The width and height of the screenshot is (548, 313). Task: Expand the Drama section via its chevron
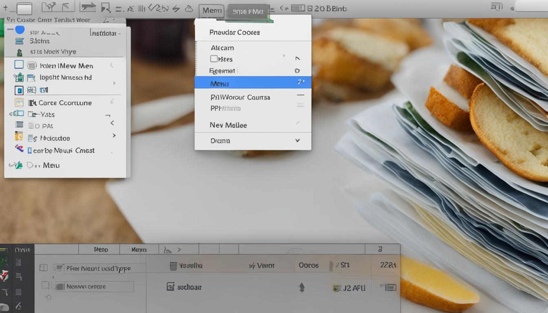point(297,141)
